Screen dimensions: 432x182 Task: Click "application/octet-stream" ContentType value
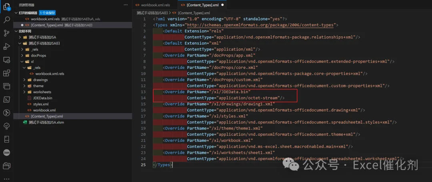[x=248, y=98]
